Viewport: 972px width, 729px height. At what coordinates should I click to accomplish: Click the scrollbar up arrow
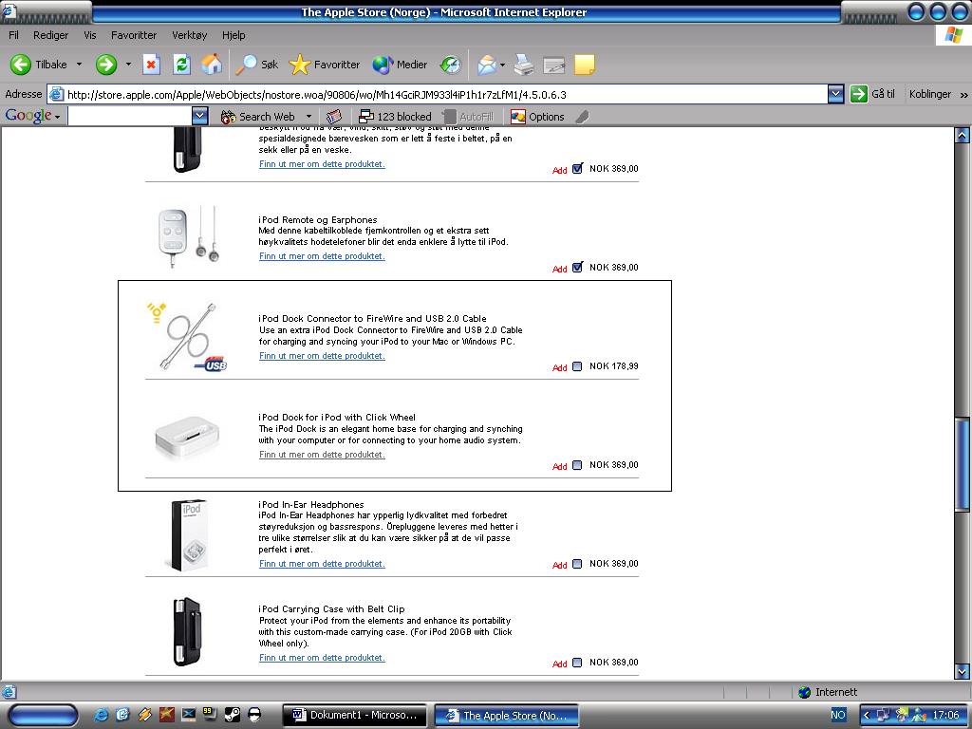coord(963,135)
